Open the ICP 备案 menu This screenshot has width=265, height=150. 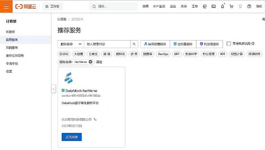159,6
